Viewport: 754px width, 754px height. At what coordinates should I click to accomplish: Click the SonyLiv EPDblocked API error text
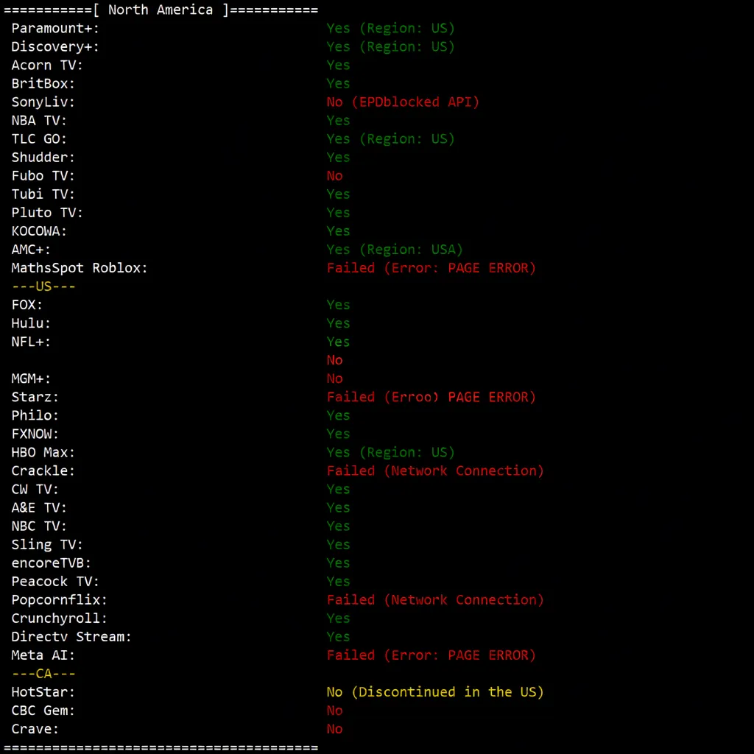pos(403,102)
